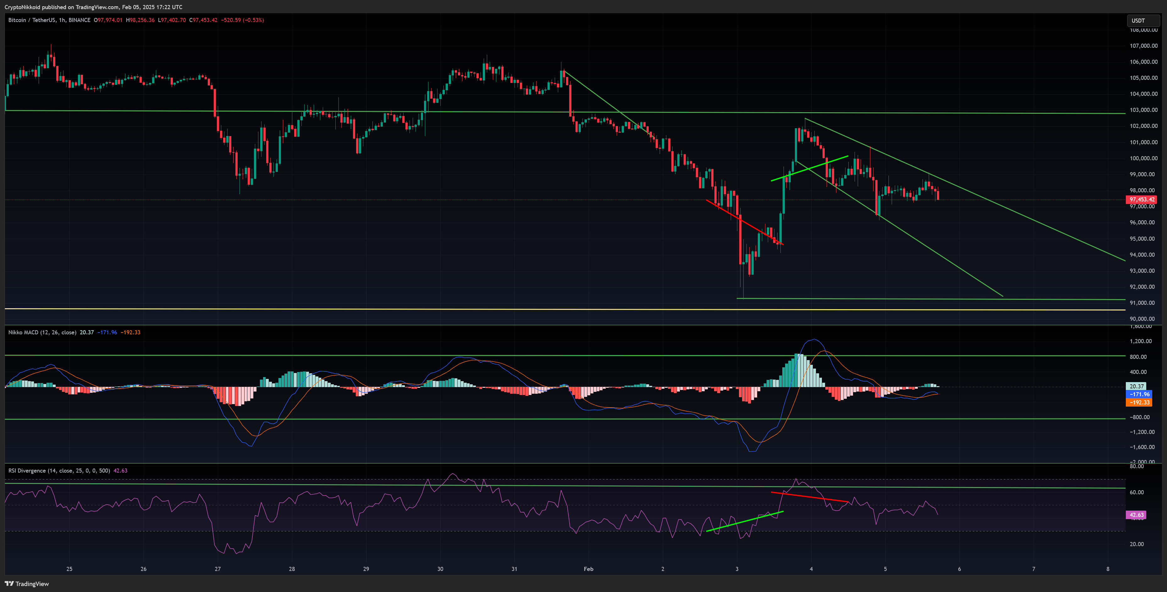Click the orange −192.33 tag on MACD axis
The width and height of the screenshot is (1167, 592).
(1139, 402)
